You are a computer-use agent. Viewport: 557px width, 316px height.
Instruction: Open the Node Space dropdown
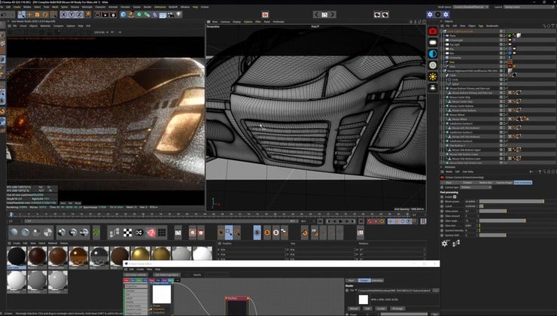471,7
